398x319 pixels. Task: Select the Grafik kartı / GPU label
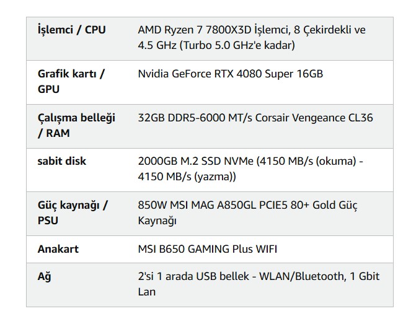[x=71, y=81]
